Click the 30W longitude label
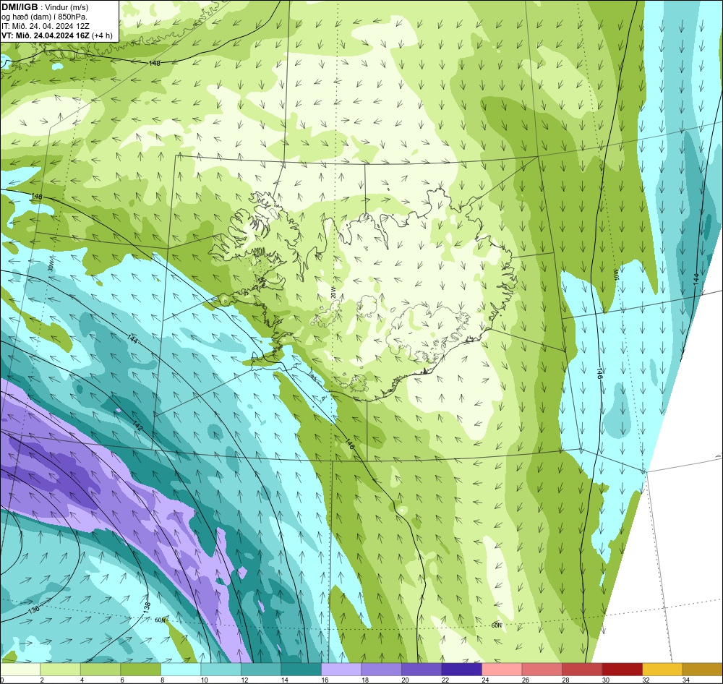 (x=51, y=265)
